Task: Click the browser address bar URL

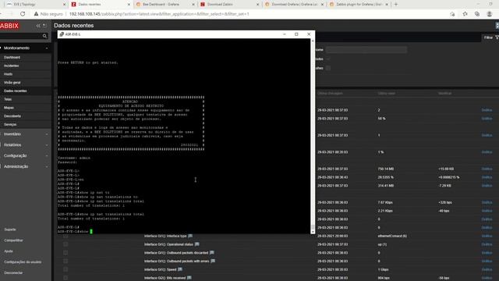Action: click(159, 14)
